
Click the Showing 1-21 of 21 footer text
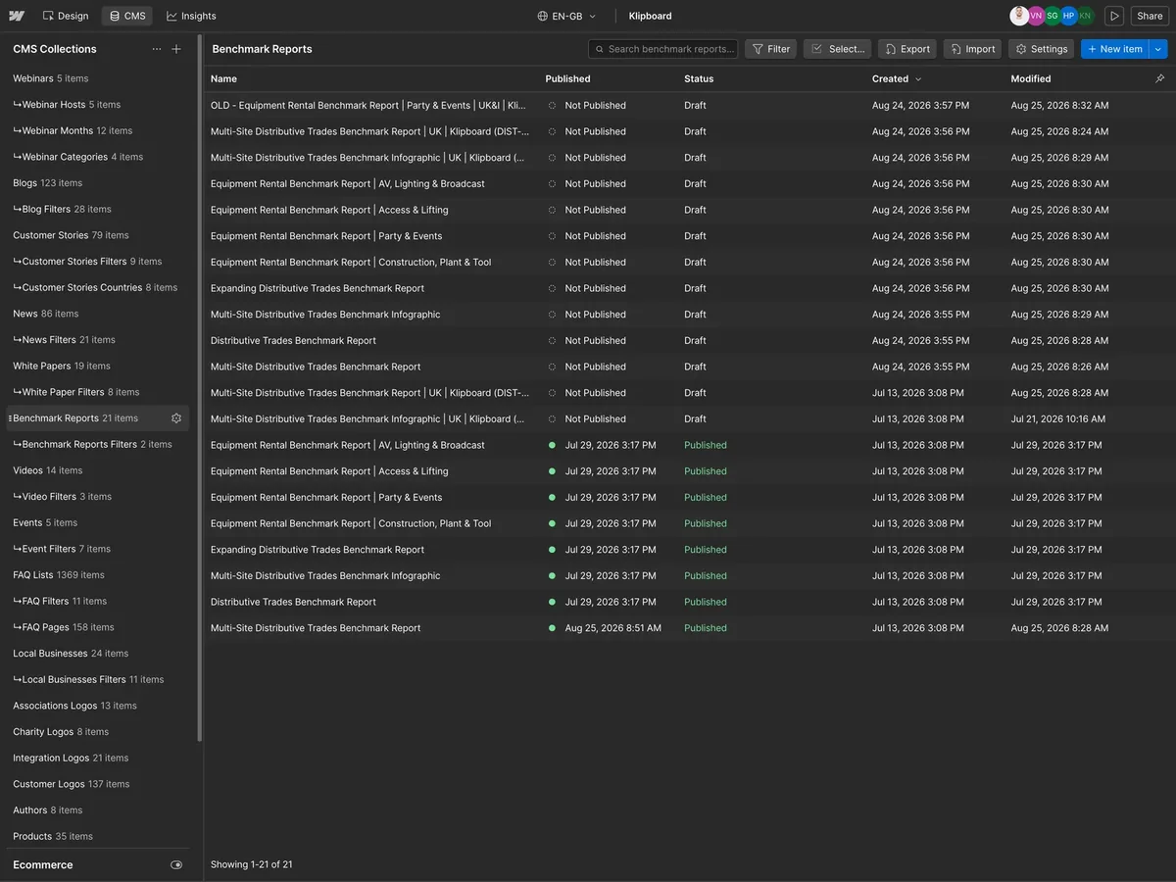coord(252,864)
